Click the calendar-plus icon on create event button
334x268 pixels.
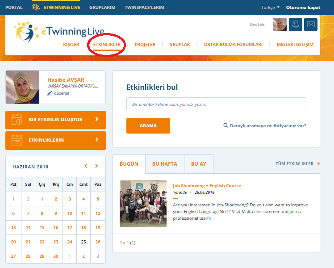17,119
